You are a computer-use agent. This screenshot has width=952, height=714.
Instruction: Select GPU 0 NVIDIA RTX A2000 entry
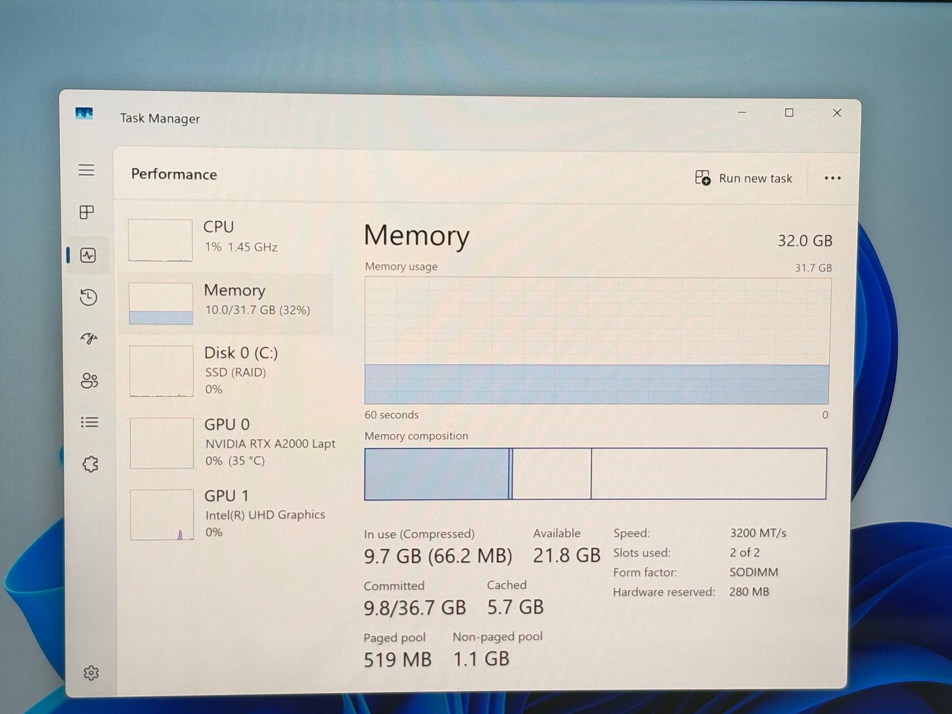tap(228, 442)
